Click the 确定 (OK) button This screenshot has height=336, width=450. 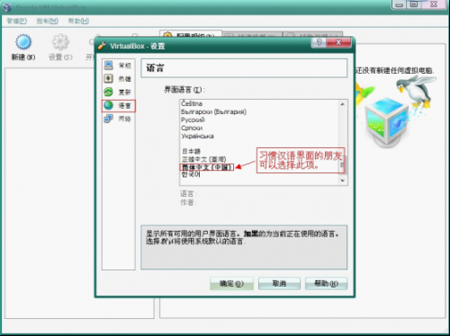[231, 283]
